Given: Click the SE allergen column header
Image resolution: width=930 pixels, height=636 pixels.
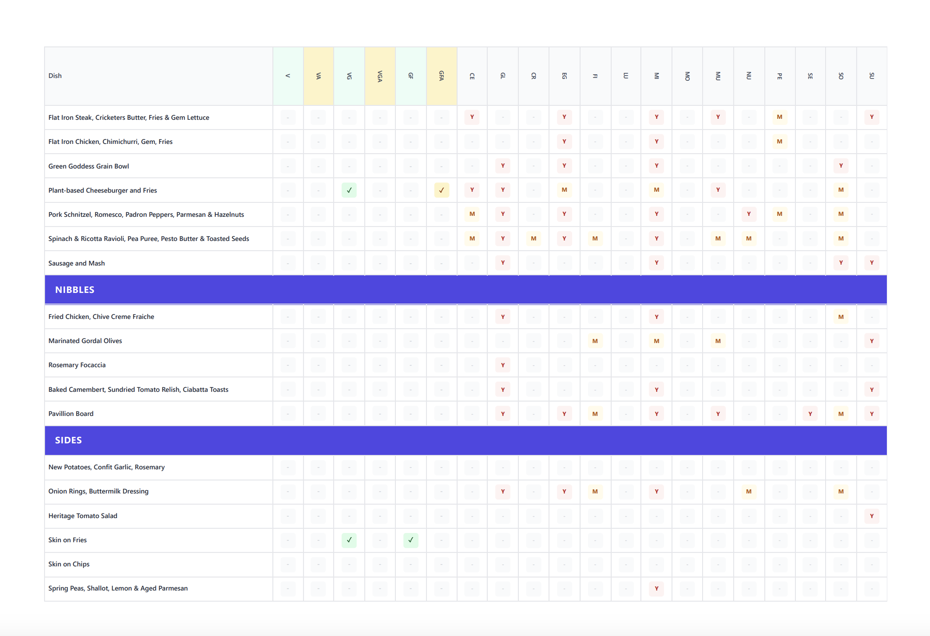Looking at the screenshot, I should point(810,76).
